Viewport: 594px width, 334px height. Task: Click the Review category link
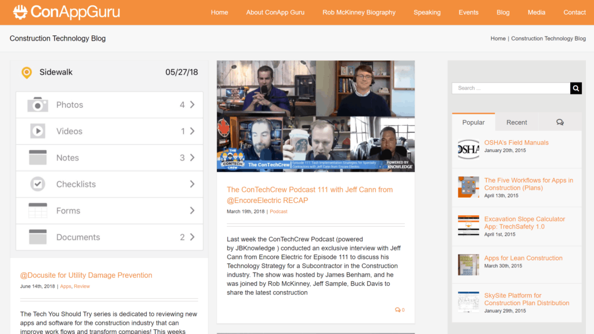coord(82,286)
